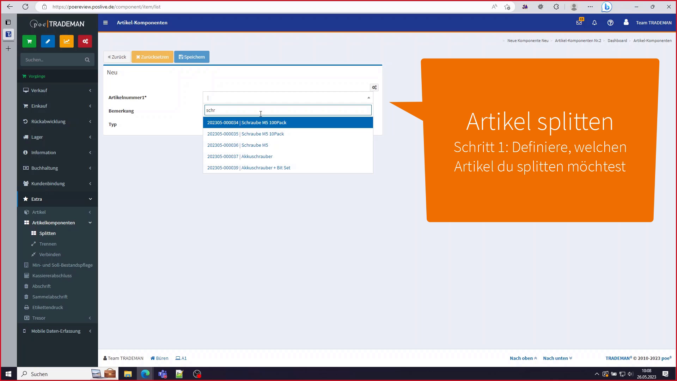Click the Team TRADEMAN user profile
The height and width of the screenshot is (381, 677).
[x=647, y=23]
